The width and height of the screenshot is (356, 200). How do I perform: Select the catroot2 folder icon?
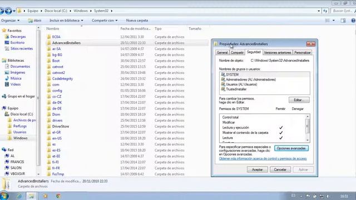(48, 73)
